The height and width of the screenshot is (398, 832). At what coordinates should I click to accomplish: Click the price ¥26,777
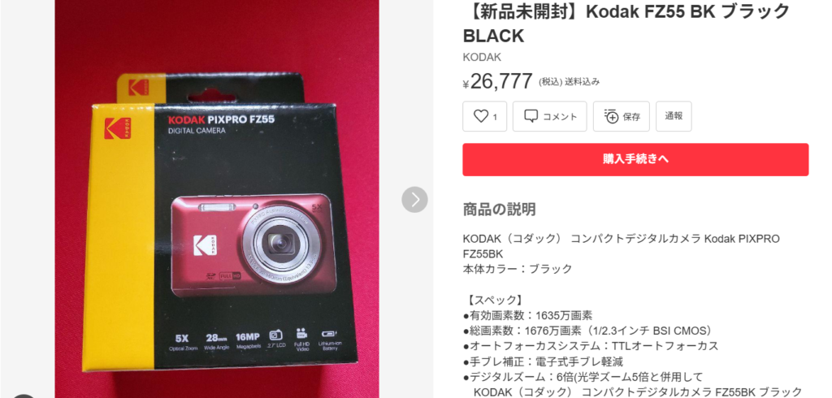(x=497, y=81)
